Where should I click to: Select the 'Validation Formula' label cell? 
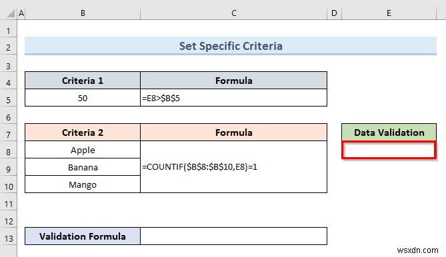(x=83, y=236)
